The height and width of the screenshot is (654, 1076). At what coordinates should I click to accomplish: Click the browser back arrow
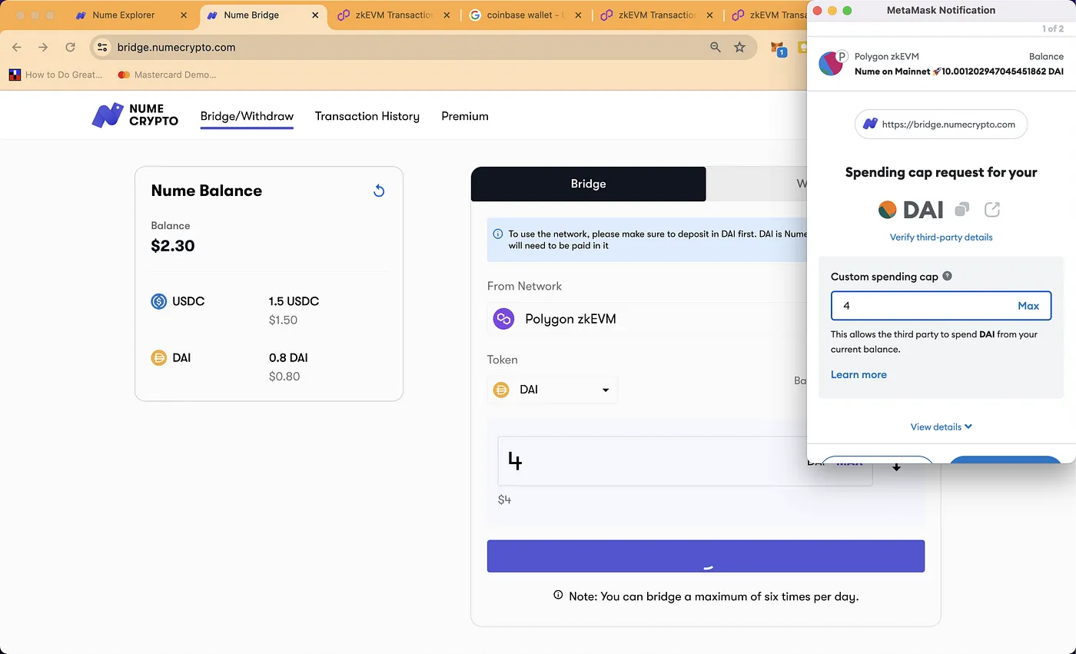(x=17, y=47)
